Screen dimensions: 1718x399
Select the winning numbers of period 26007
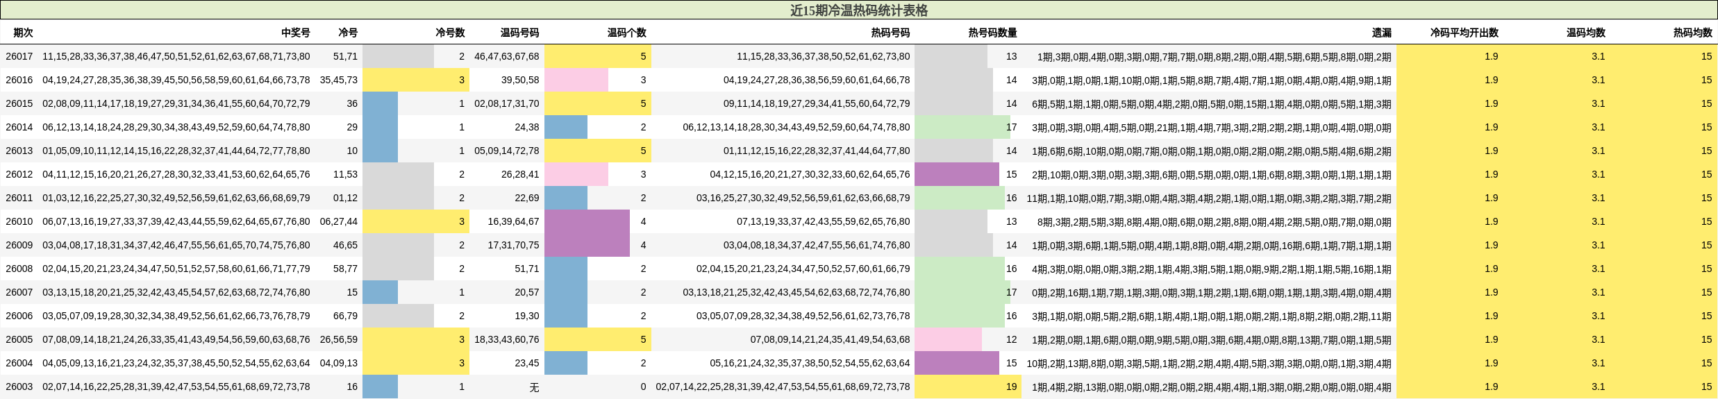(x=176, y=292)
